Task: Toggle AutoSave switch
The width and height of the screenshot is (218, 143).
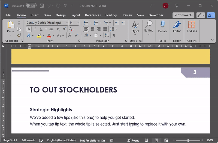Action: tap(31, 5)
